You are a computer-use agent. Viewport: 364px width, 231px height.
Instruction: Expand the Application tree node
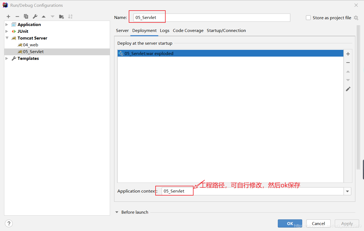7,25
